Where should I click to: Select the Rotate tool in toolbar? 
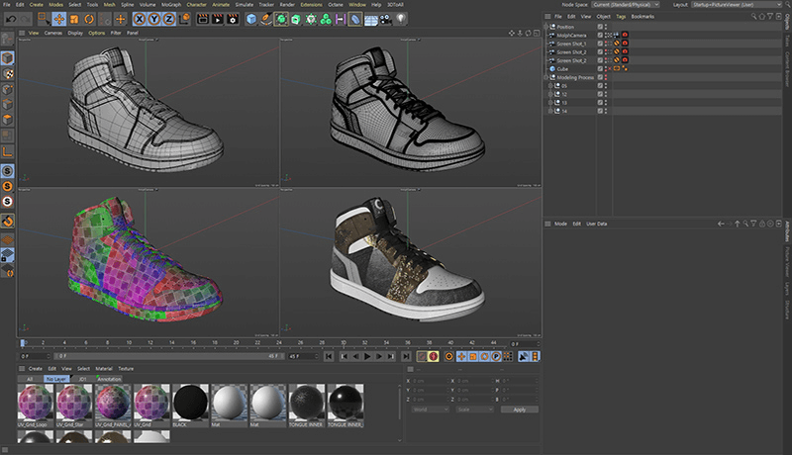pos(89,19)
